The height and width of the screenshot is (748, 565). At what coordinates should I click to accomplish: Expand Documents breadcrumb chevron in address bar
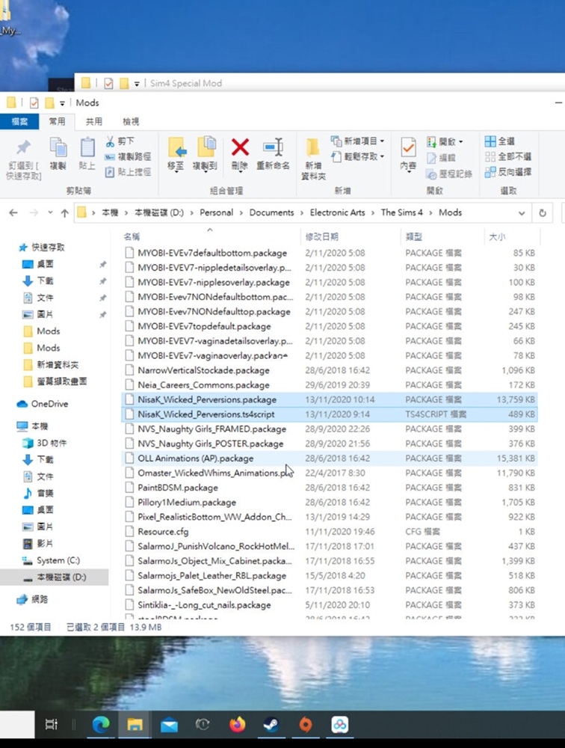(302, 213)
